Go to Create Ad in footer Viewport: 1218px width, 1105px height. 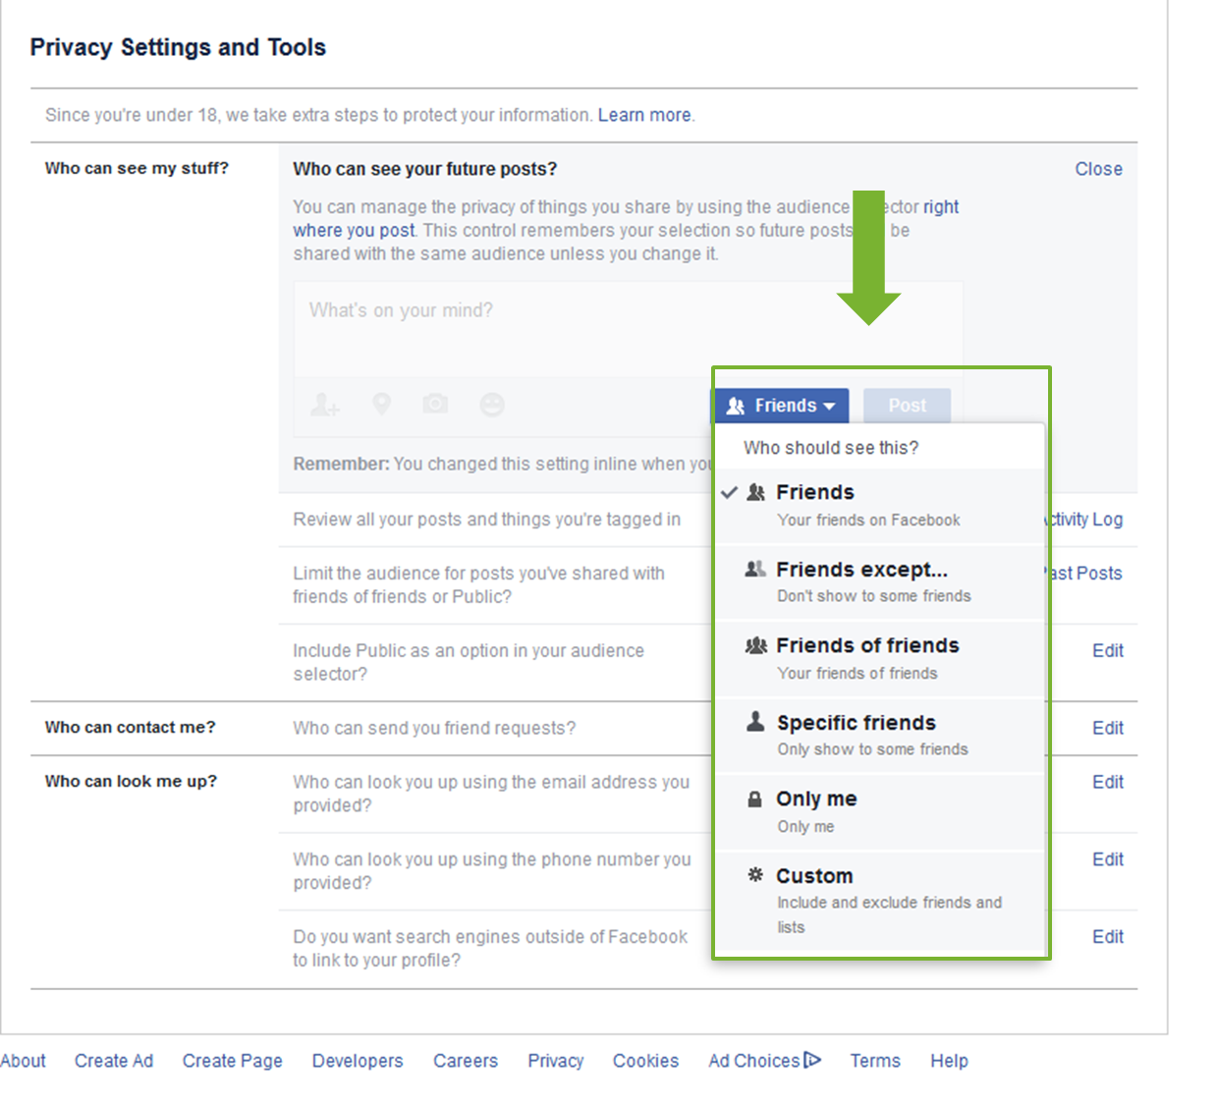point(114,1061)
